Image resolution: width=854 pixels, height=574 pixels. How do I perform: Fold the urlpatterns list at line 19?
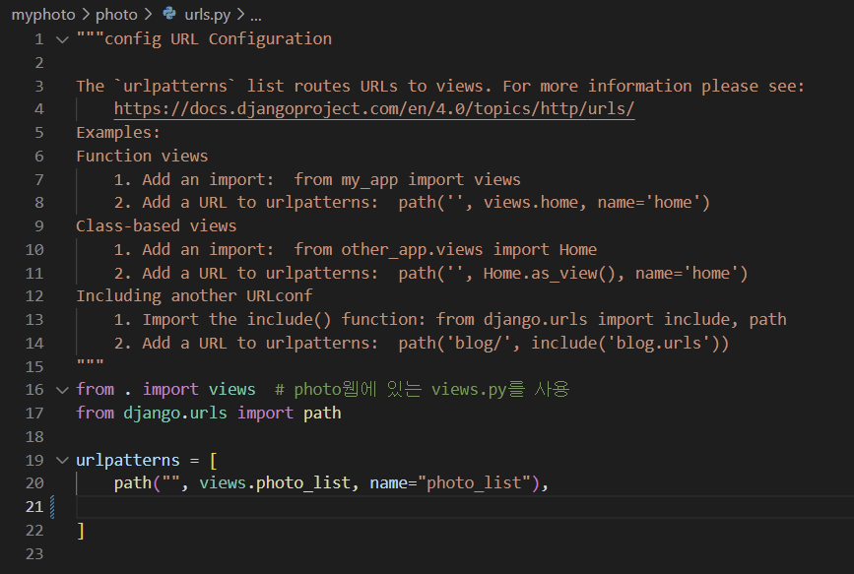coord(63,460)
